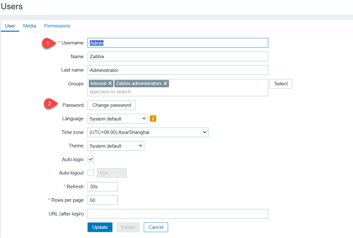The width and height of the screenshot is (353, 238).
Task: Switch to the Media tab
Action: coord(30,26)
